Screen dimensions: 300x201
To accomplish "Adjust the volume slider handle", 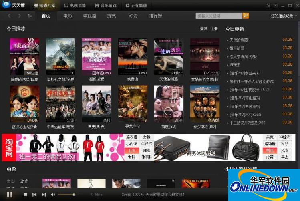I will coord(74,195).
